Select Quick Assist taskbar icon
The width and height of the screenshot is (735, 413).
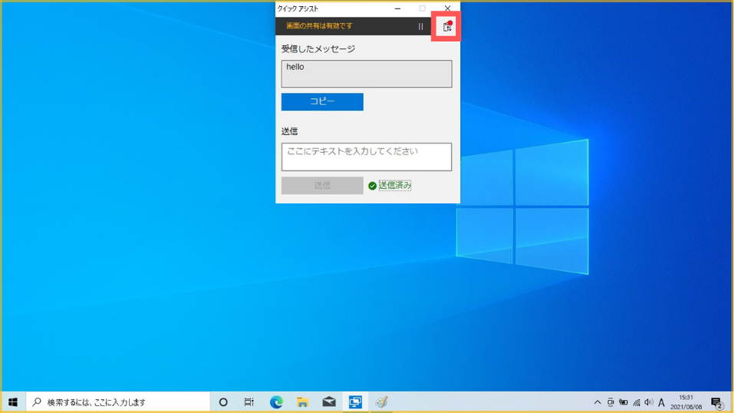(x=355, y=402)
